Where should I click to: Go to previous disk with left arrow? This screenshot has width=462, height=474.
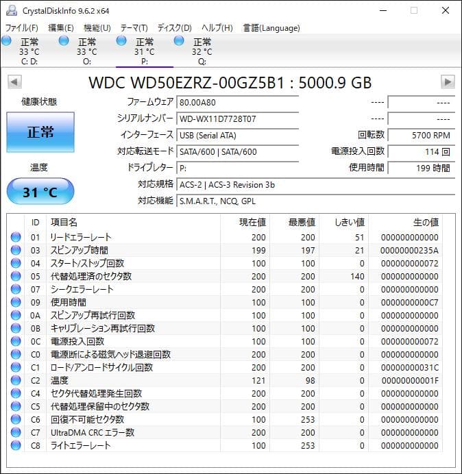click(14, 82)
